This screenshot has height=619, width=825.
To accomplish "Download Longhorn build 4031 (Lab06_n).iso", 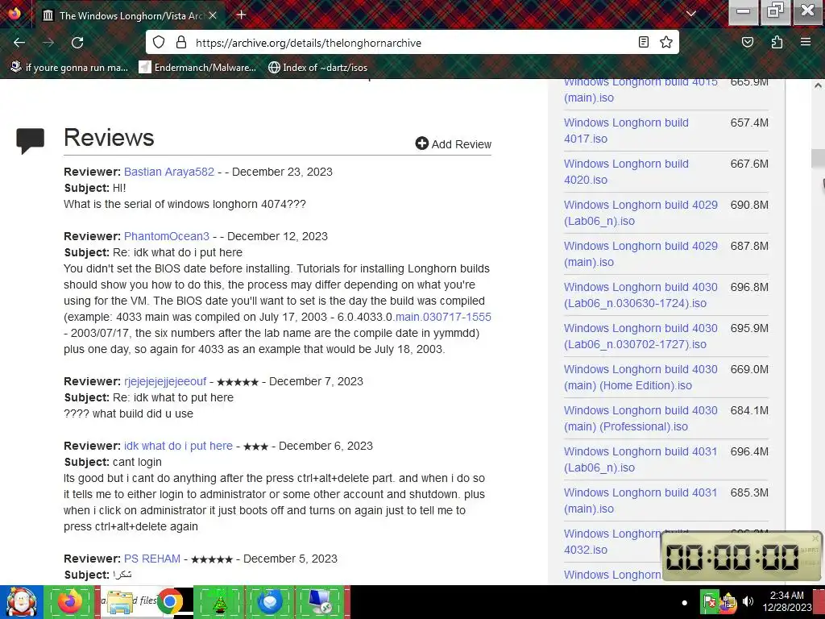I will (x=641, y=459).
